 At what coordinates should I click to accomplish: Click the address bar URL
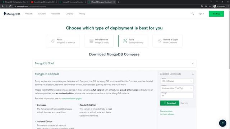(31, 6)
